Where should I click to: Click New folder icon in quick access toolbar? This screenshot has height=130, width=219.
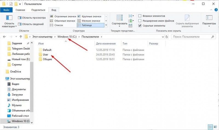pyautogui.click(x=16, y=4)
